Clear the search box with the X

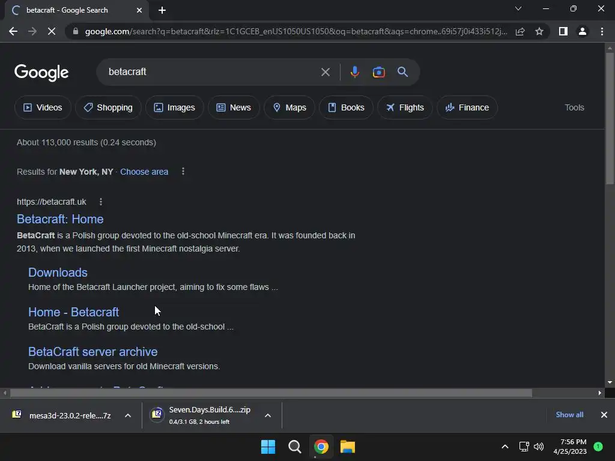pyautogui.click(x=325, y=72)
